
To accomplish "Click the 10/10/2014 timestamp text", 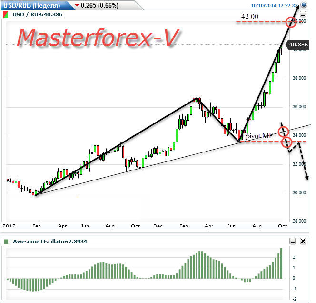I will click(274, 5).
